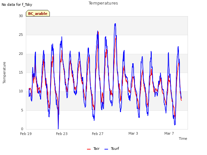The width and height of the screenshot is (207, 155).
Task: Click the Feb 27 x-axis label
Action: pos(98,134)
